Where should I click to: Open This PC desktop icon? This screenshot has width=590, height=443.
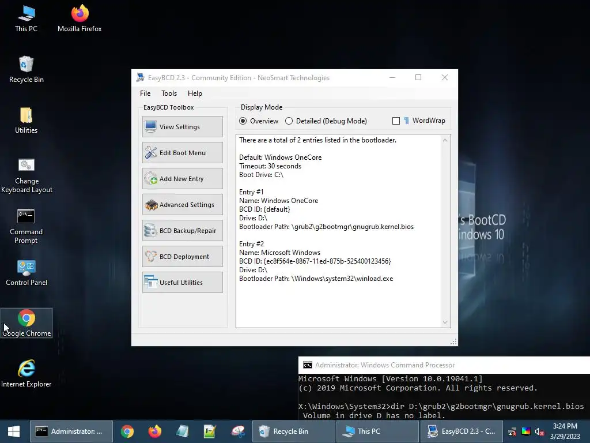(26, 19)
